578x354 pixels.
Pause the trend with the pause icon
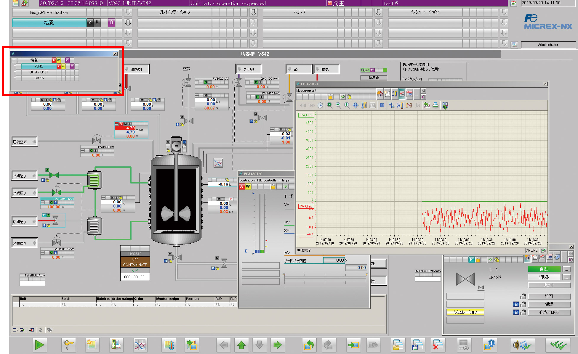382,105
